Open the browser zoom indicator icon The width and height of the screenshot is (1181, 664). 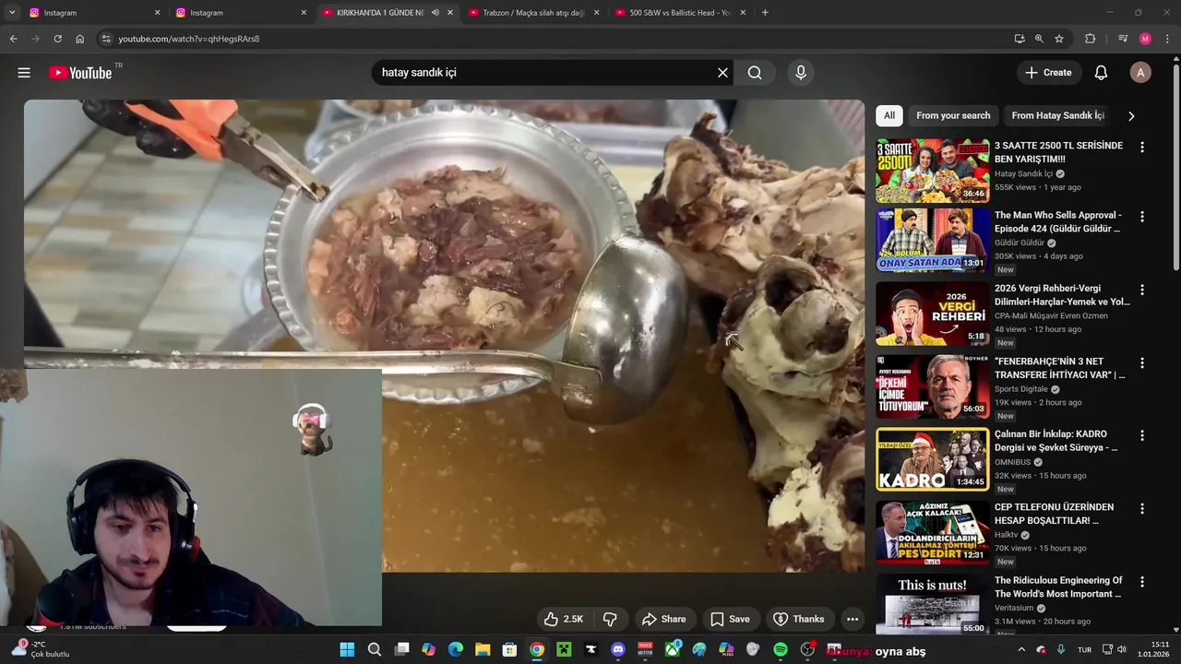pyautogui.click(x=1039, y=39)
